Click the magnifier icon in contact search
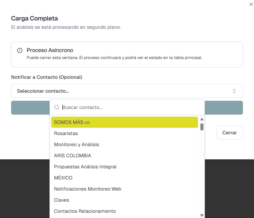The height and width of the screenshot is (218, 254). pyautogui.click(x=57, y=108)
